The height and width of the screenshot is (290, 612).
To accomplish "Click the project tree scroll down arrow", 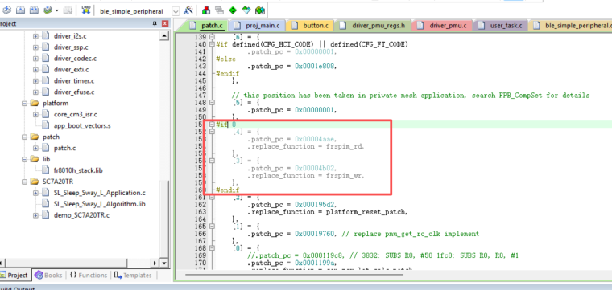I will pyautogui.click(x=164, y=263).
